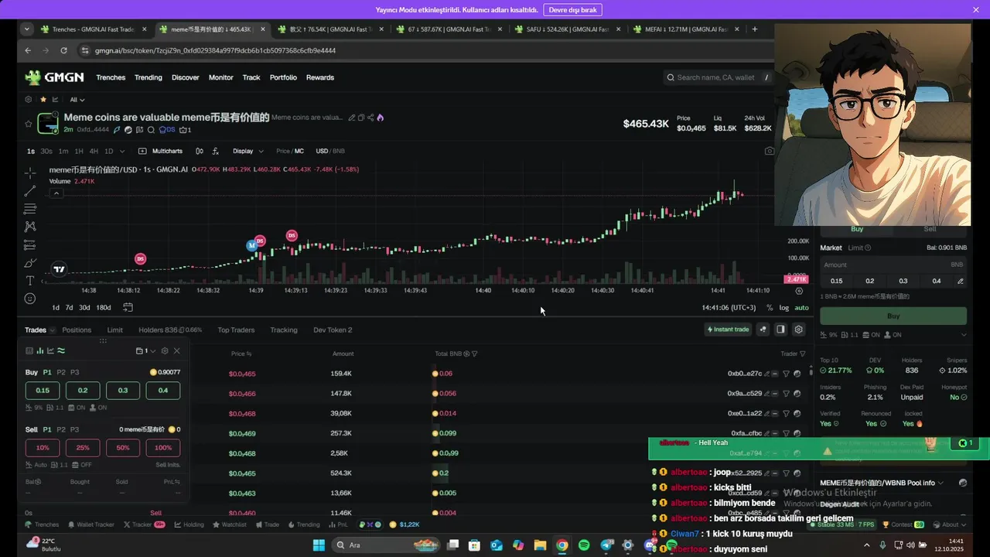Go to the Portfolio page
The width and height of the screenshot is (990, 557).
(283, 77)
